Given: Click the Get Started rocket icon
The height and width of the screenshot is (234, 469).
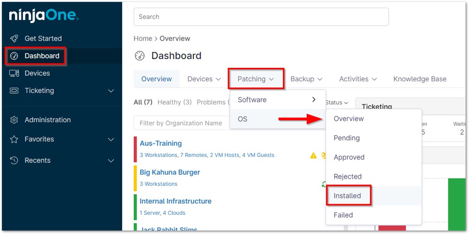Looking at the screenshot, I should pyautogui.click(x=14, y=39).
